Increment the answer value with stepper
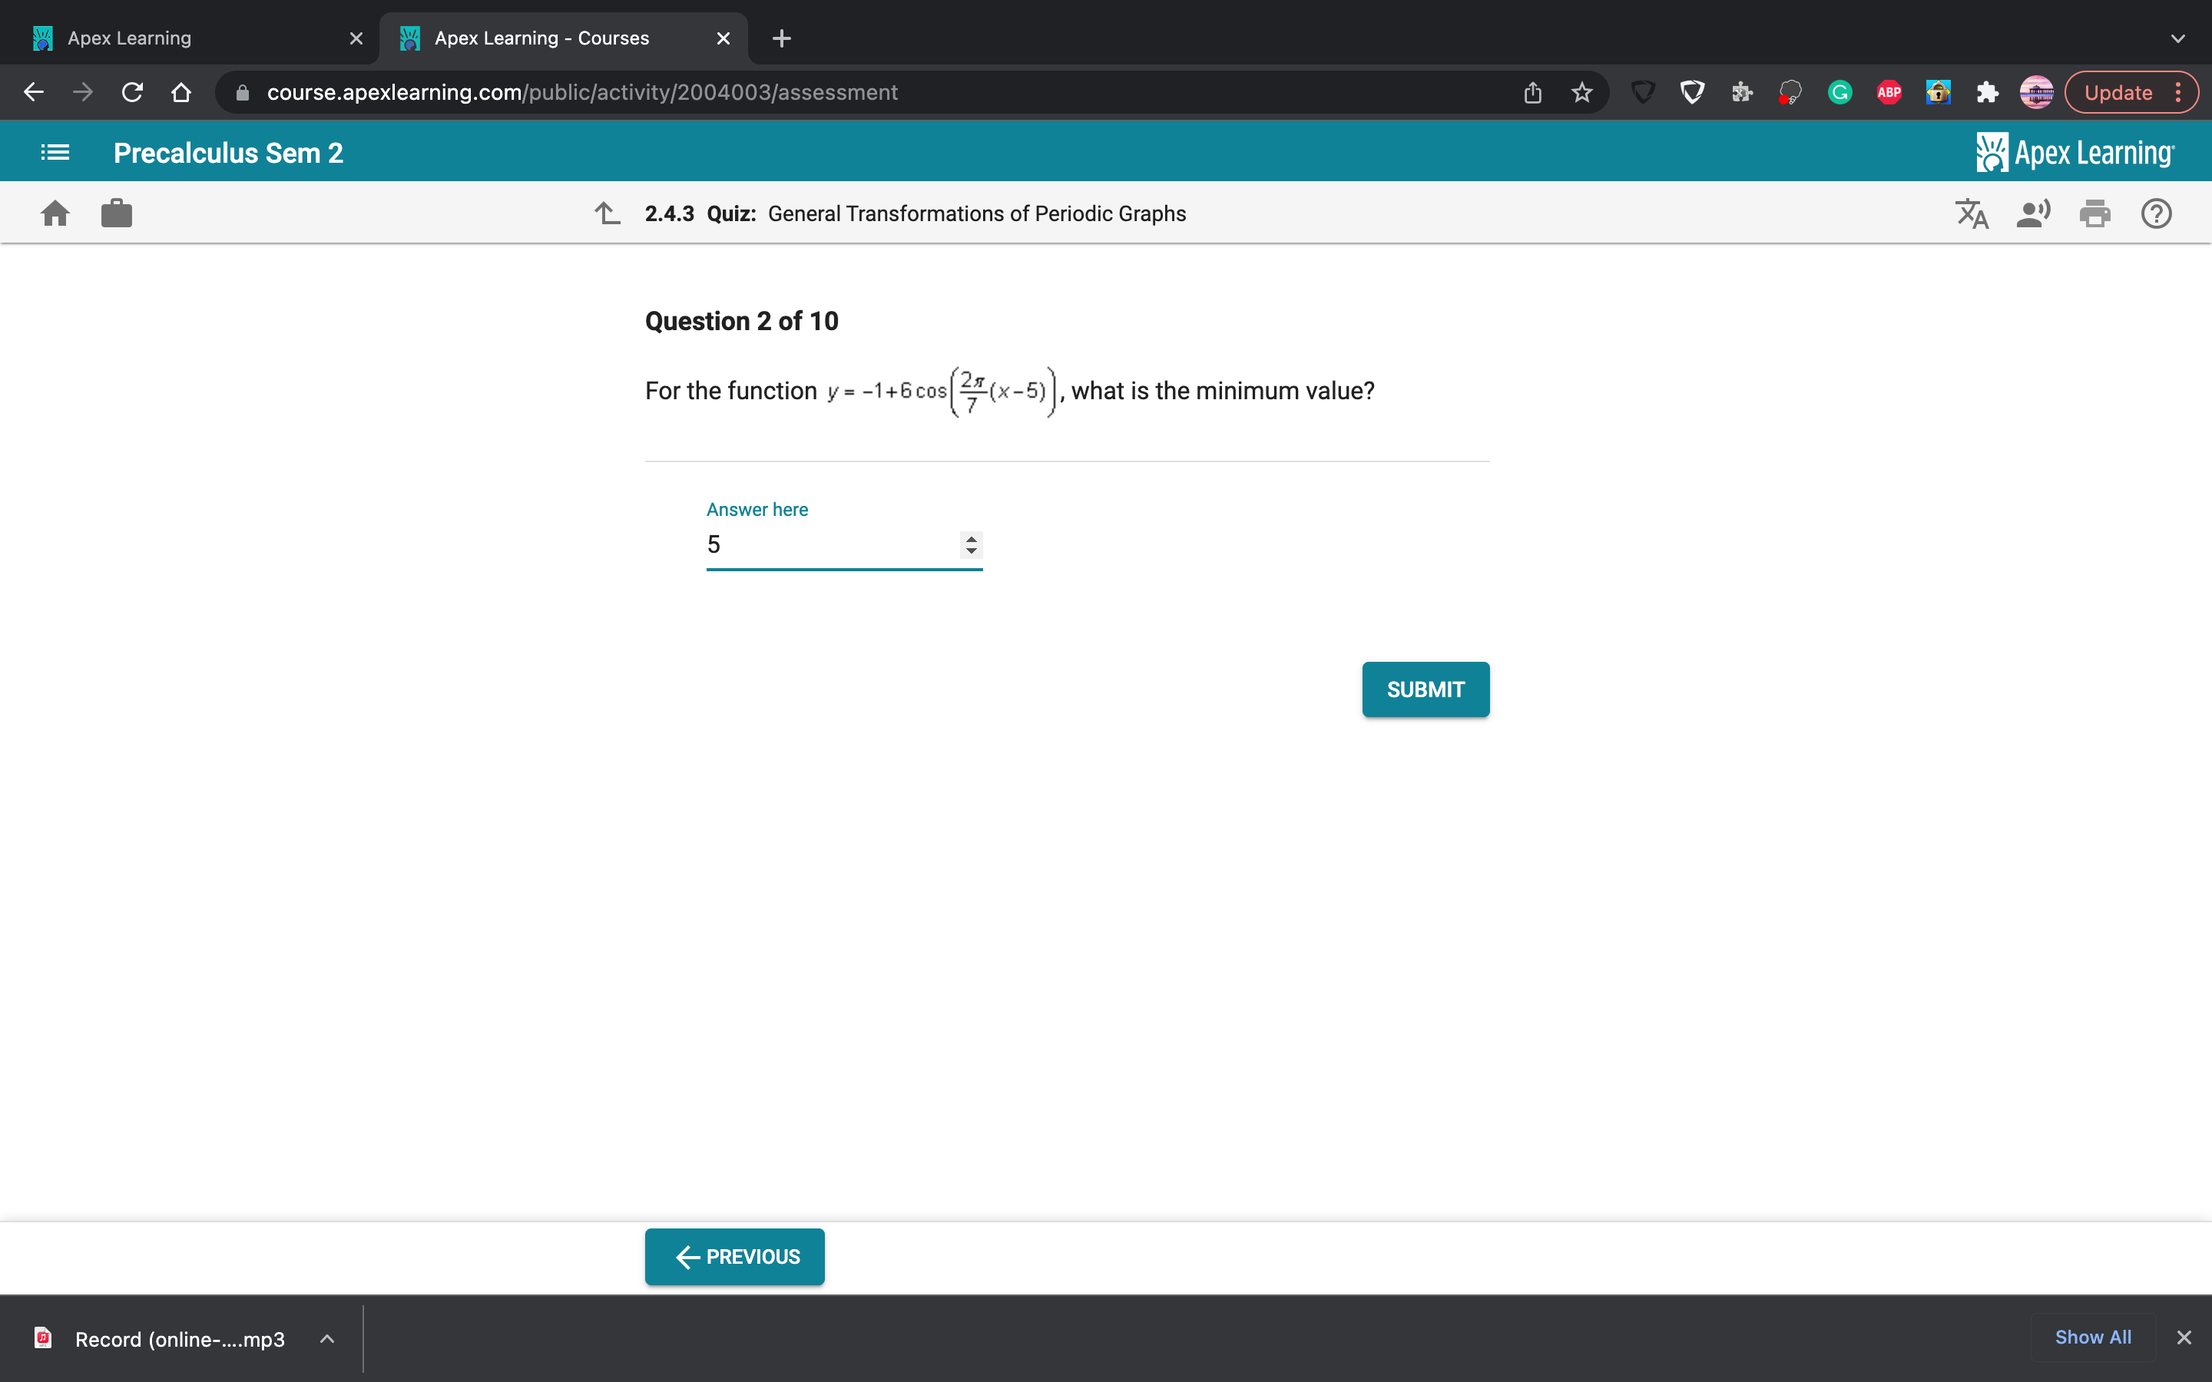 coord(971,539)
